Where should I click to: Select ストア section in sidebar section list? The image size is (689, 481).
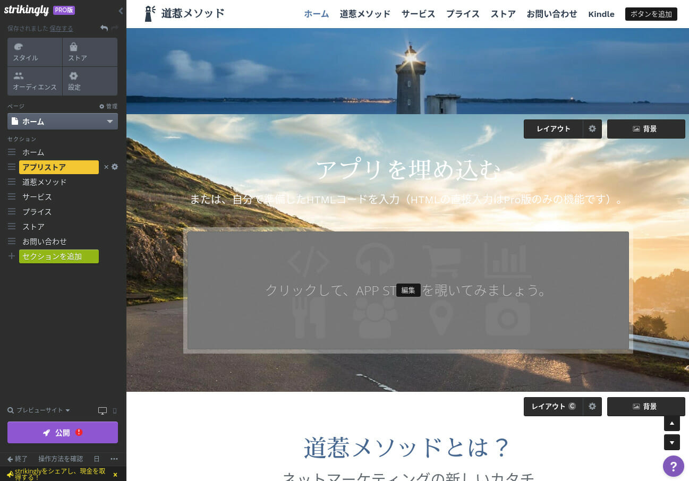[x=33, y=227]
